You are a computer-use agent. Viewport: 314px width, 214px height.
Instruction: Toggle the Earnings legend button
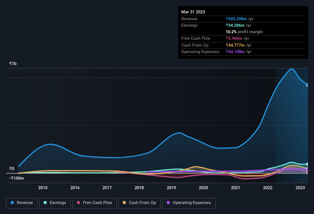(55, 203)
